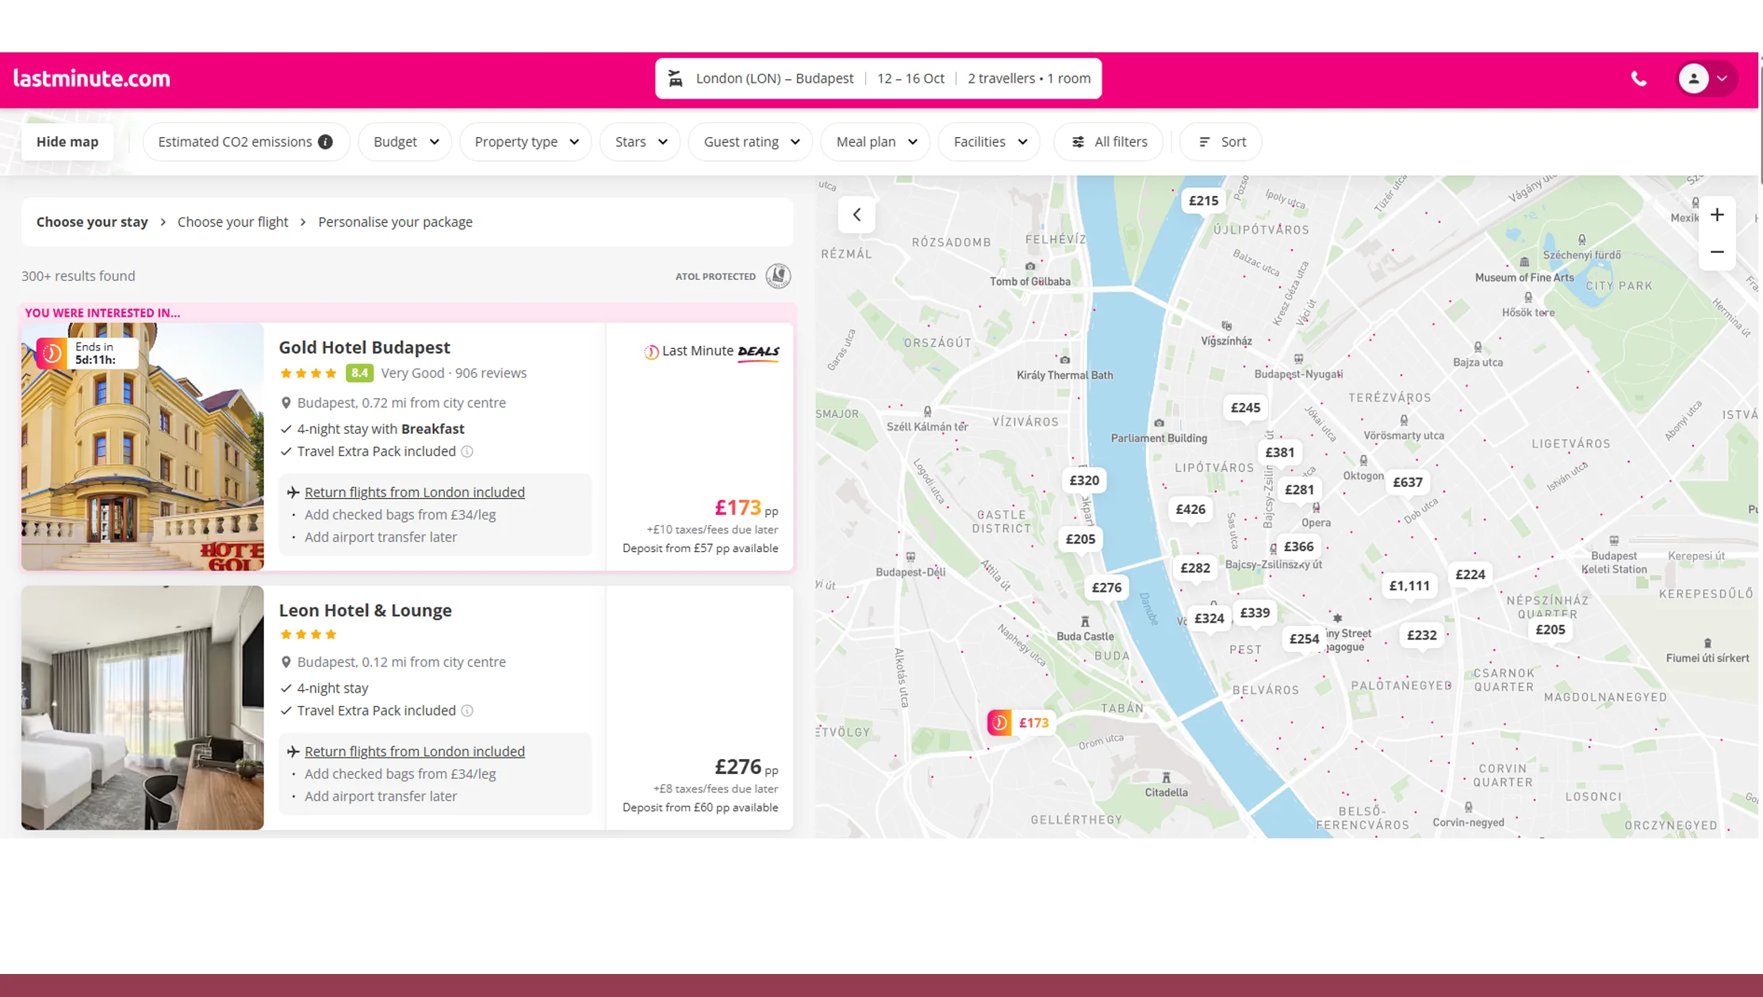Select the £173 price marker on the map
Screen dimensions: 1763x997
tap(1021, 723)
